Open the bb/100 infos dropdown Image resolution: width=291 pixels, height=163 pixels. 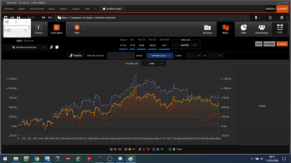186,45
